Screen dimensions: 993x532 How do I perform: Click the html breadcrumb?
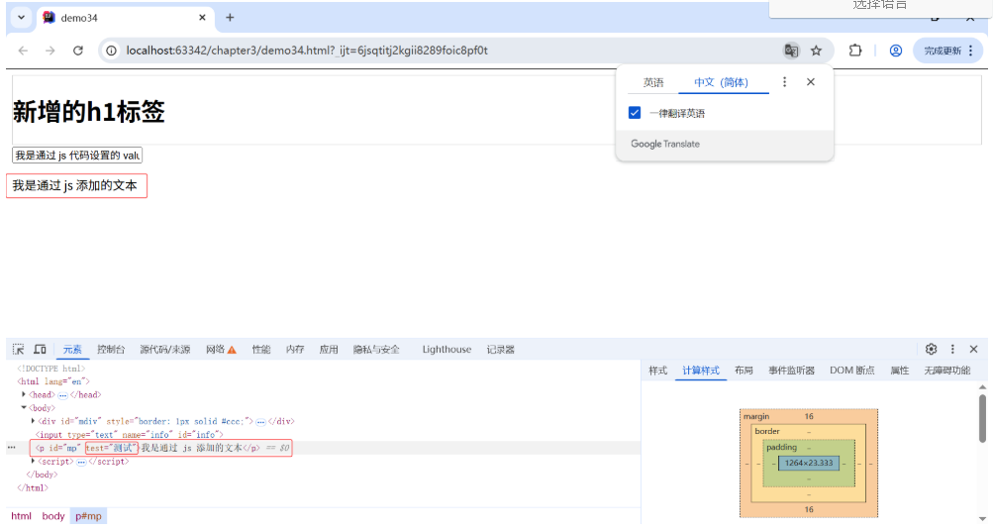(21, 516)
